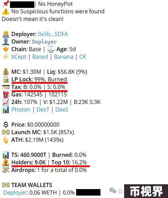Open the Banana bot link
This screenshot has height=198, width=168.
coord(63,57)
